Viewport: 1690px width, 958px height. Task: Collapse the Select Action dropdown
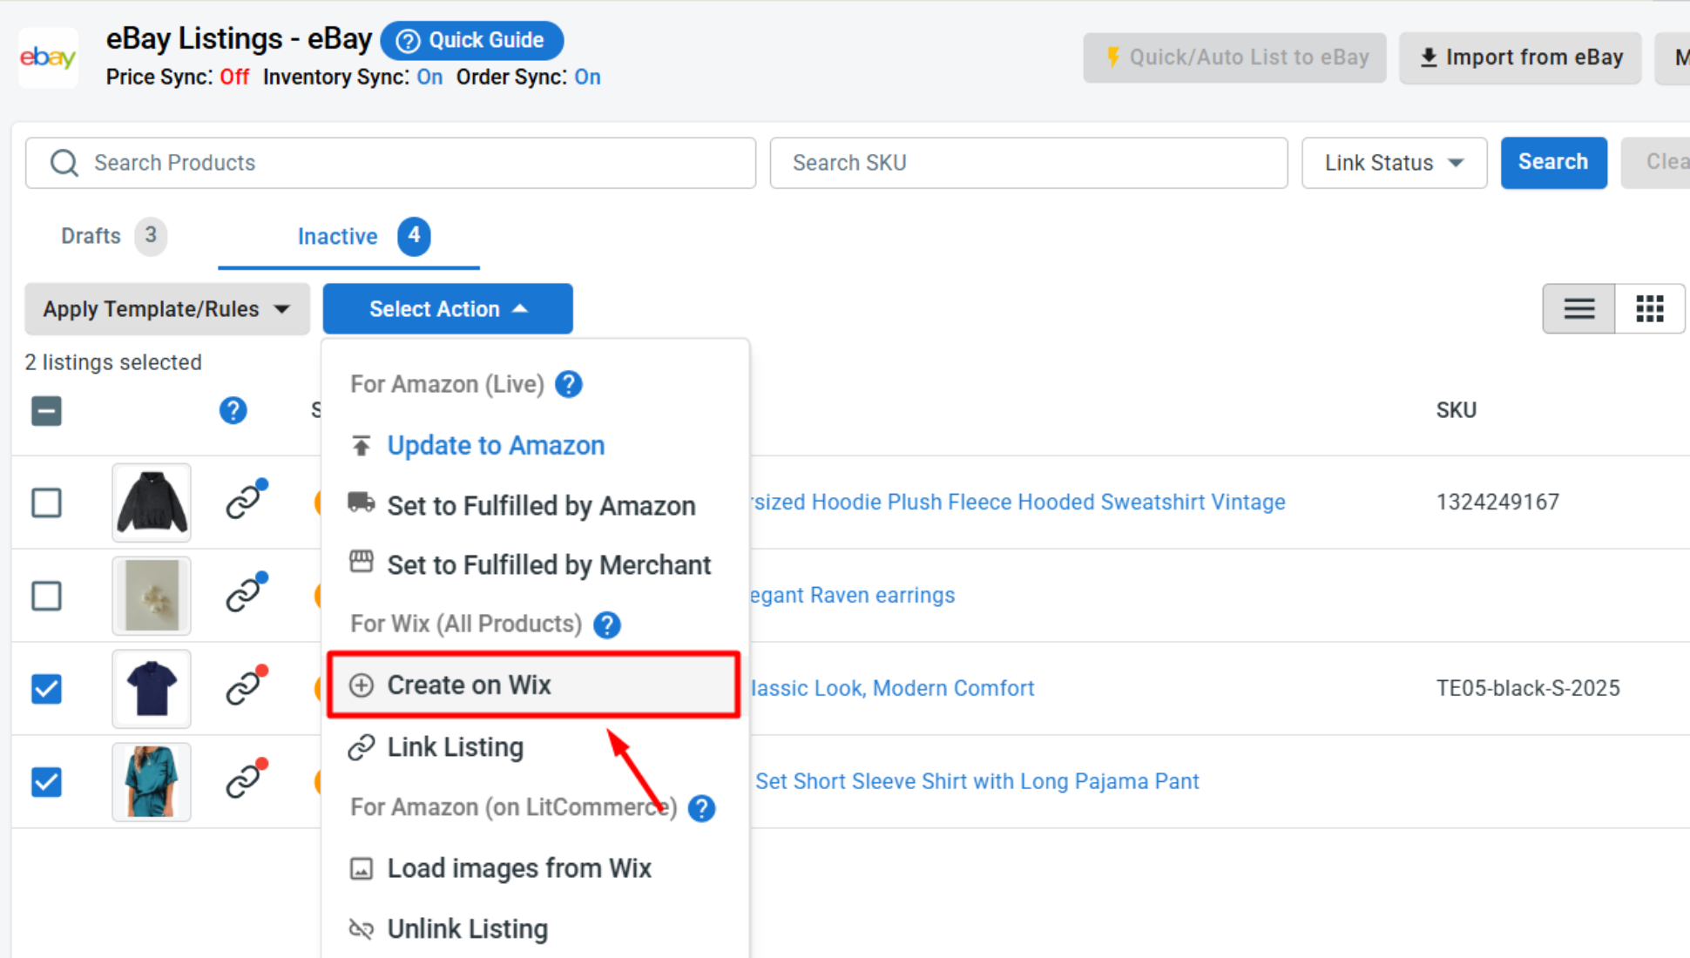[x=448, y=309]
